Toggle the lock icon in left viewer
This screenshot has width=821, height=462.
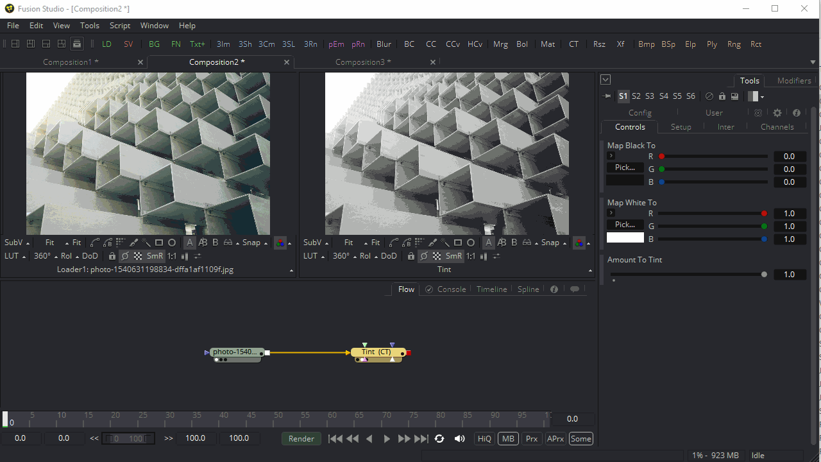click(112, 256)
